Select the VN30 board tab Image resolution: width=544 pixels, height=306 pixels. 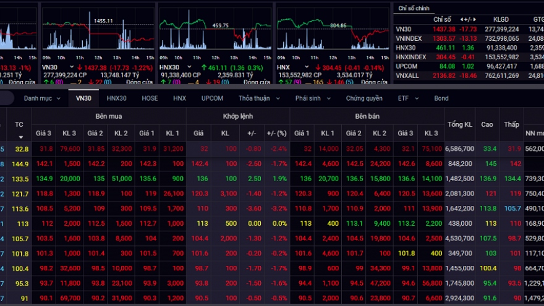click(x=83, y=98)
